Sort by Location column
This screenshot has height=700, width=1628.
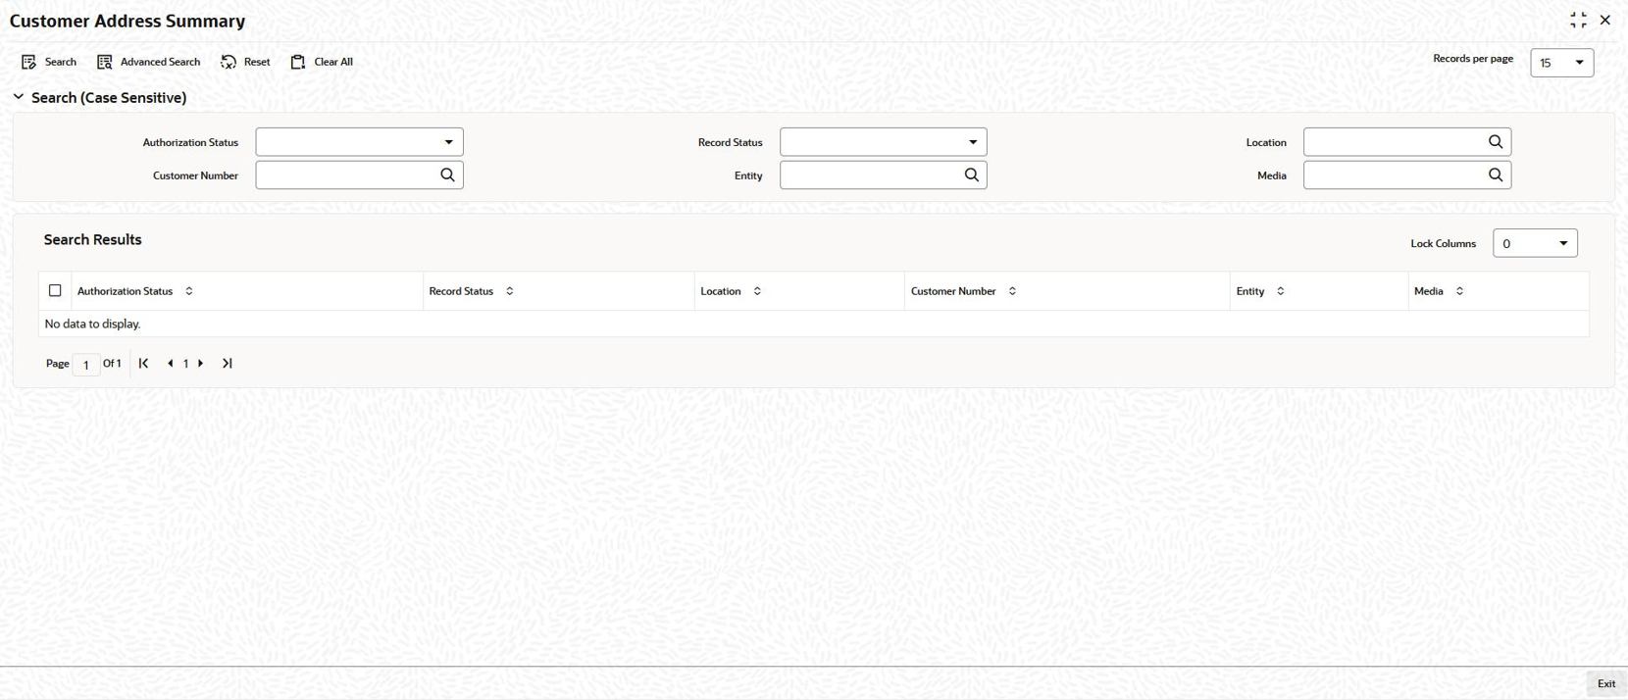pyautogui.click(x=757, y=291)
